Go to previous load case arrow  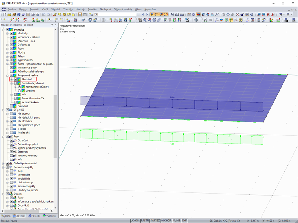(x=143, y=14)
